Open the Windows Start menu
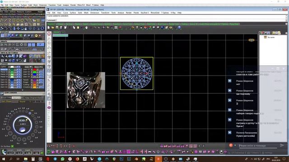 (x=3, y=159)
